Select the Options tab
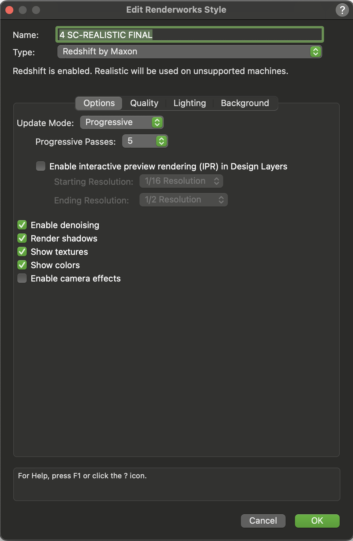The width and height of the screenshot is (353, 541). coord(98,103)
